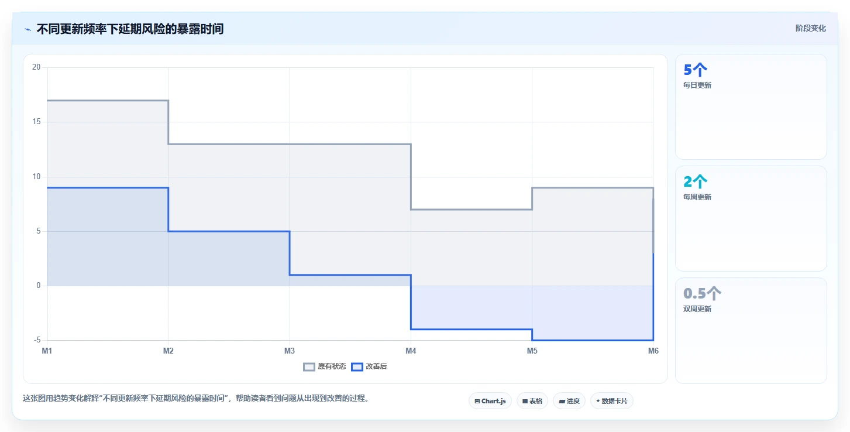The width and height of the screenshot is (850, 432).
Task: Open the 每日更新 card showing 5个
Action: pos(751,107)
